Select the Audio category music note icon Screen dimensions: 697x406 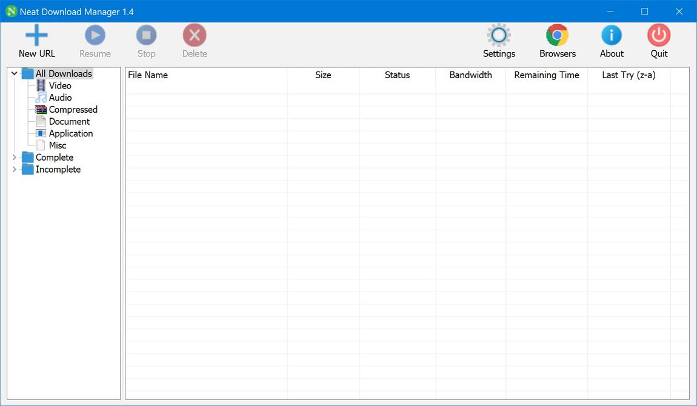coord(41,98)
